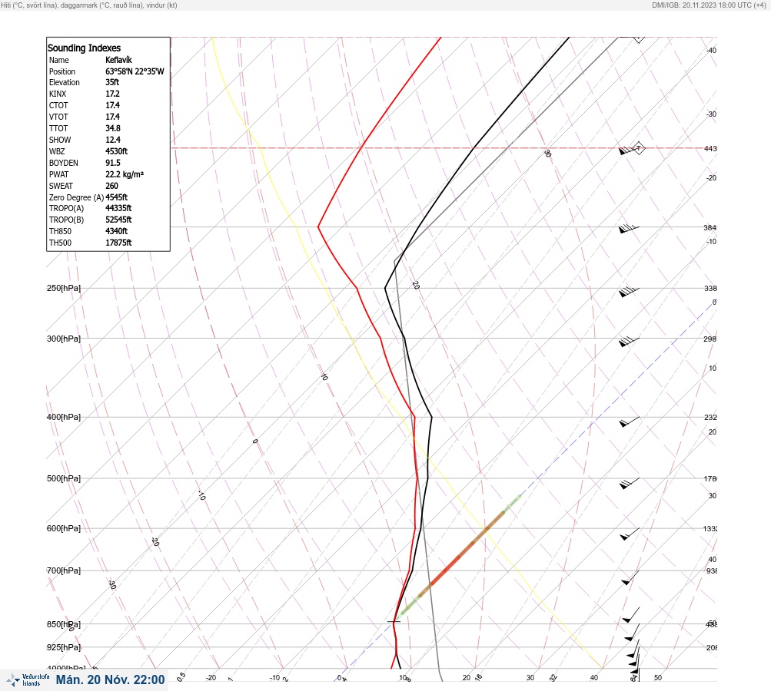Click the PWAT value 22.2 kg/m²

coord(125,174)
